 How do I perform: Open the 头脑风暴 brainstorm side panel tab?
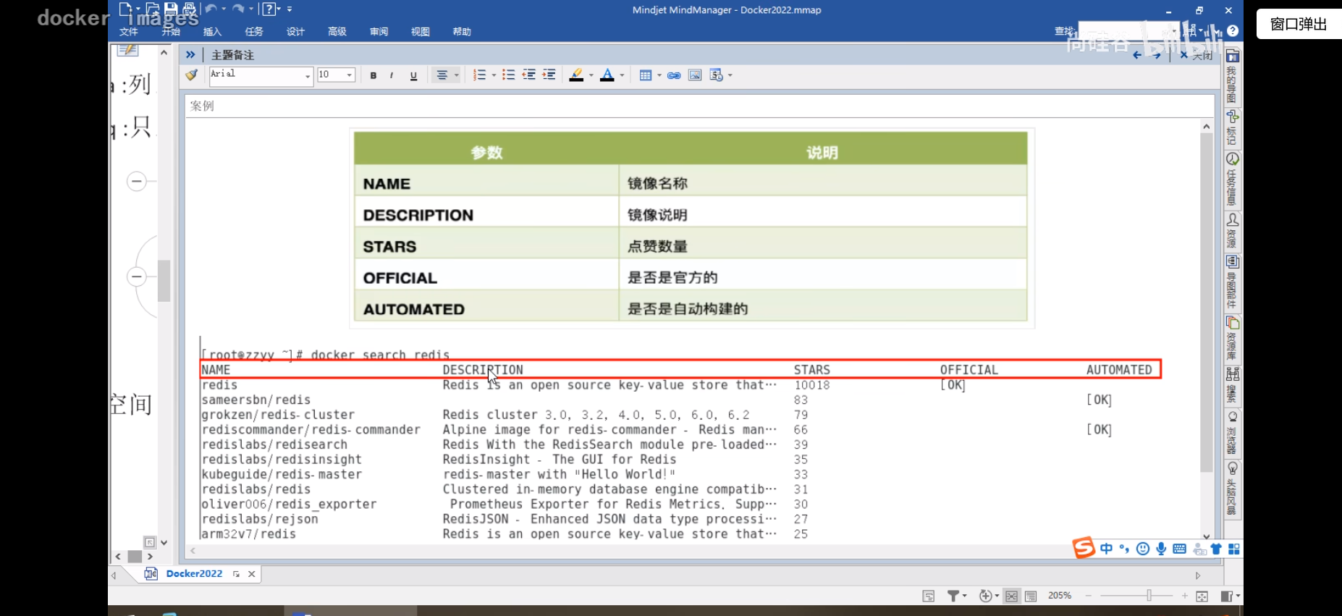pos(1232,489)
